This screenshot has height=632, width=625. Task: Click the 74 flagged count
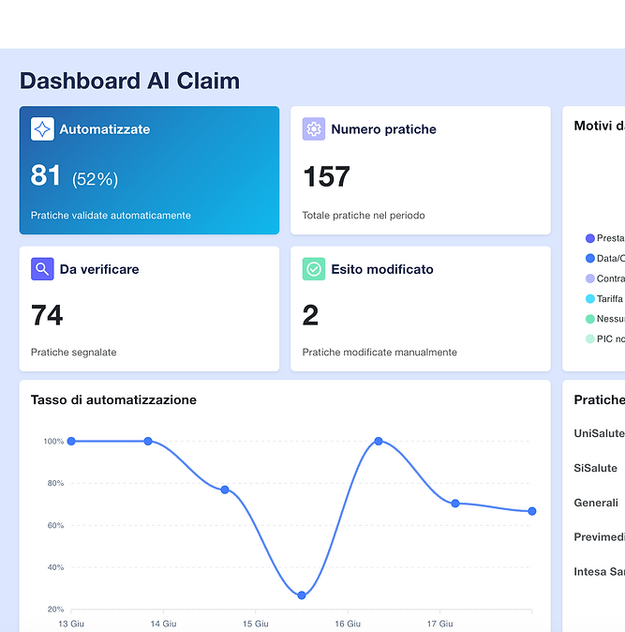point(47,315)
